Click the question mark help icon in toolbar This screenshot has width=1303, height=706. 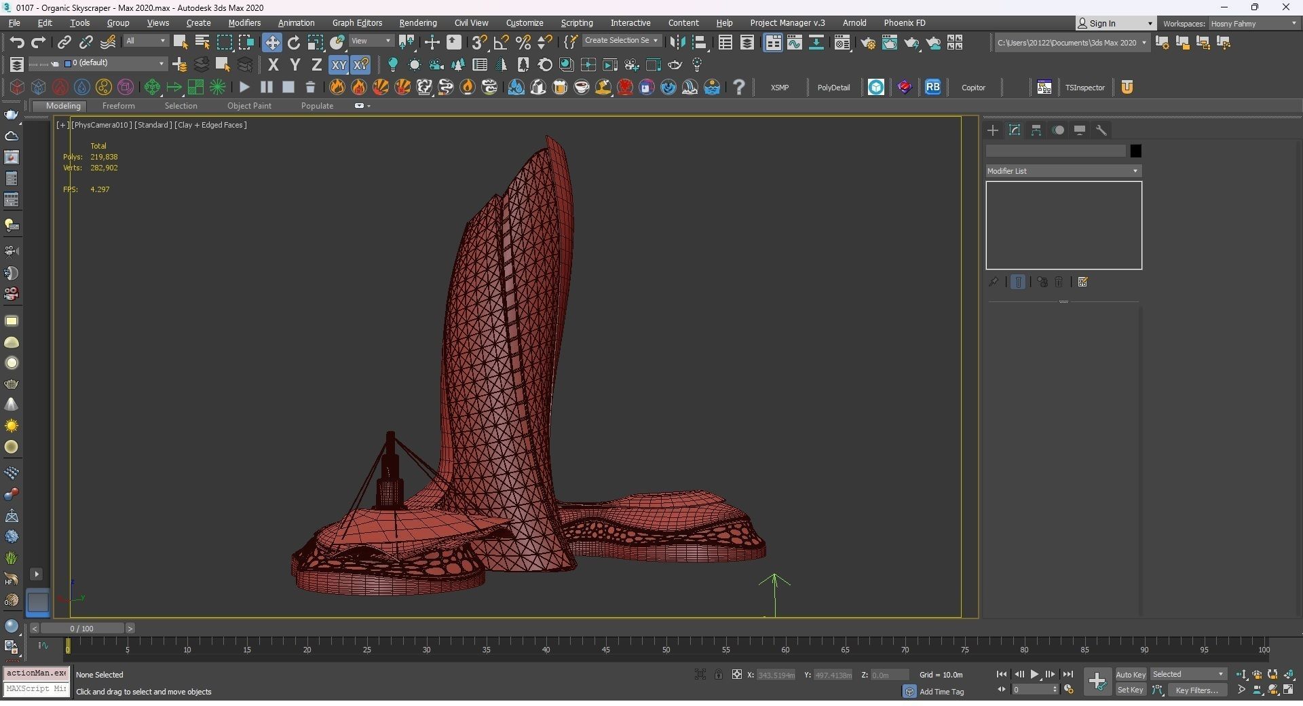[x=739, y=87]
